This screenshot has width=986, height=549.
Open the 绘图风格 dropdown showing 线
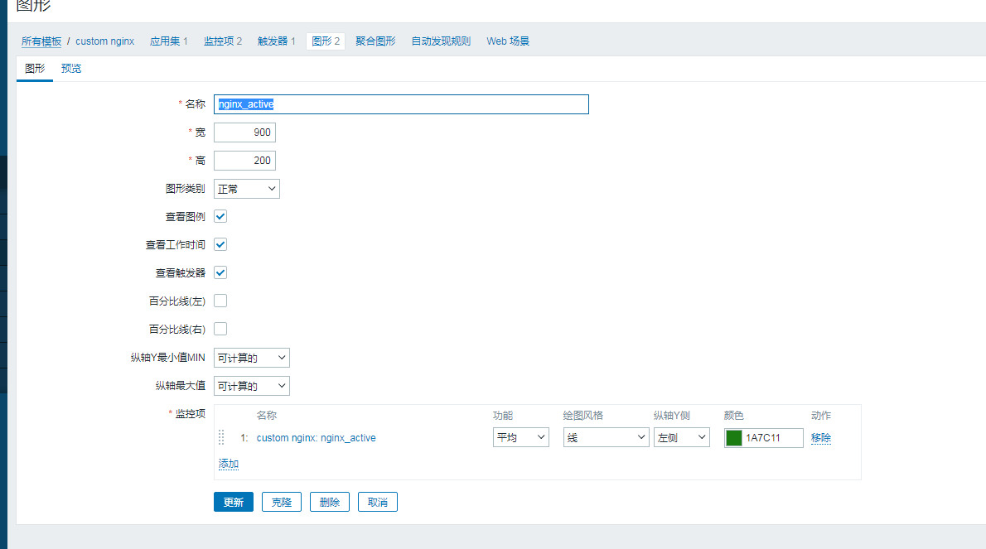pos(606,437)
